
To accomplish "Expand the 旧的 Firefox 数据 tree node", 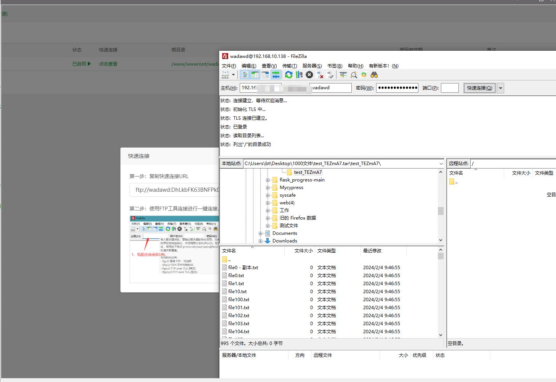I will pyautogui.click(x=268, y=218).
